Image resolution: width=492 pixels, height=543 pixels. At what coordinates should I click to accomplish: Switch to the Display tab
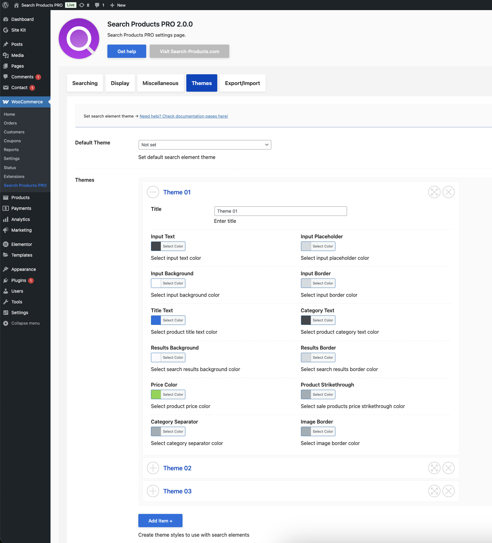pos(120,83)
